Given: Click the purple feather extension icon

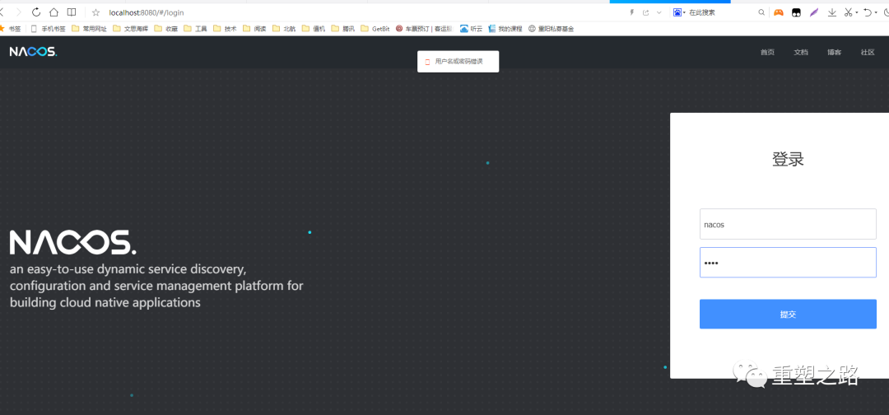Looking at the screenshot, I should (x=814, y=12).
